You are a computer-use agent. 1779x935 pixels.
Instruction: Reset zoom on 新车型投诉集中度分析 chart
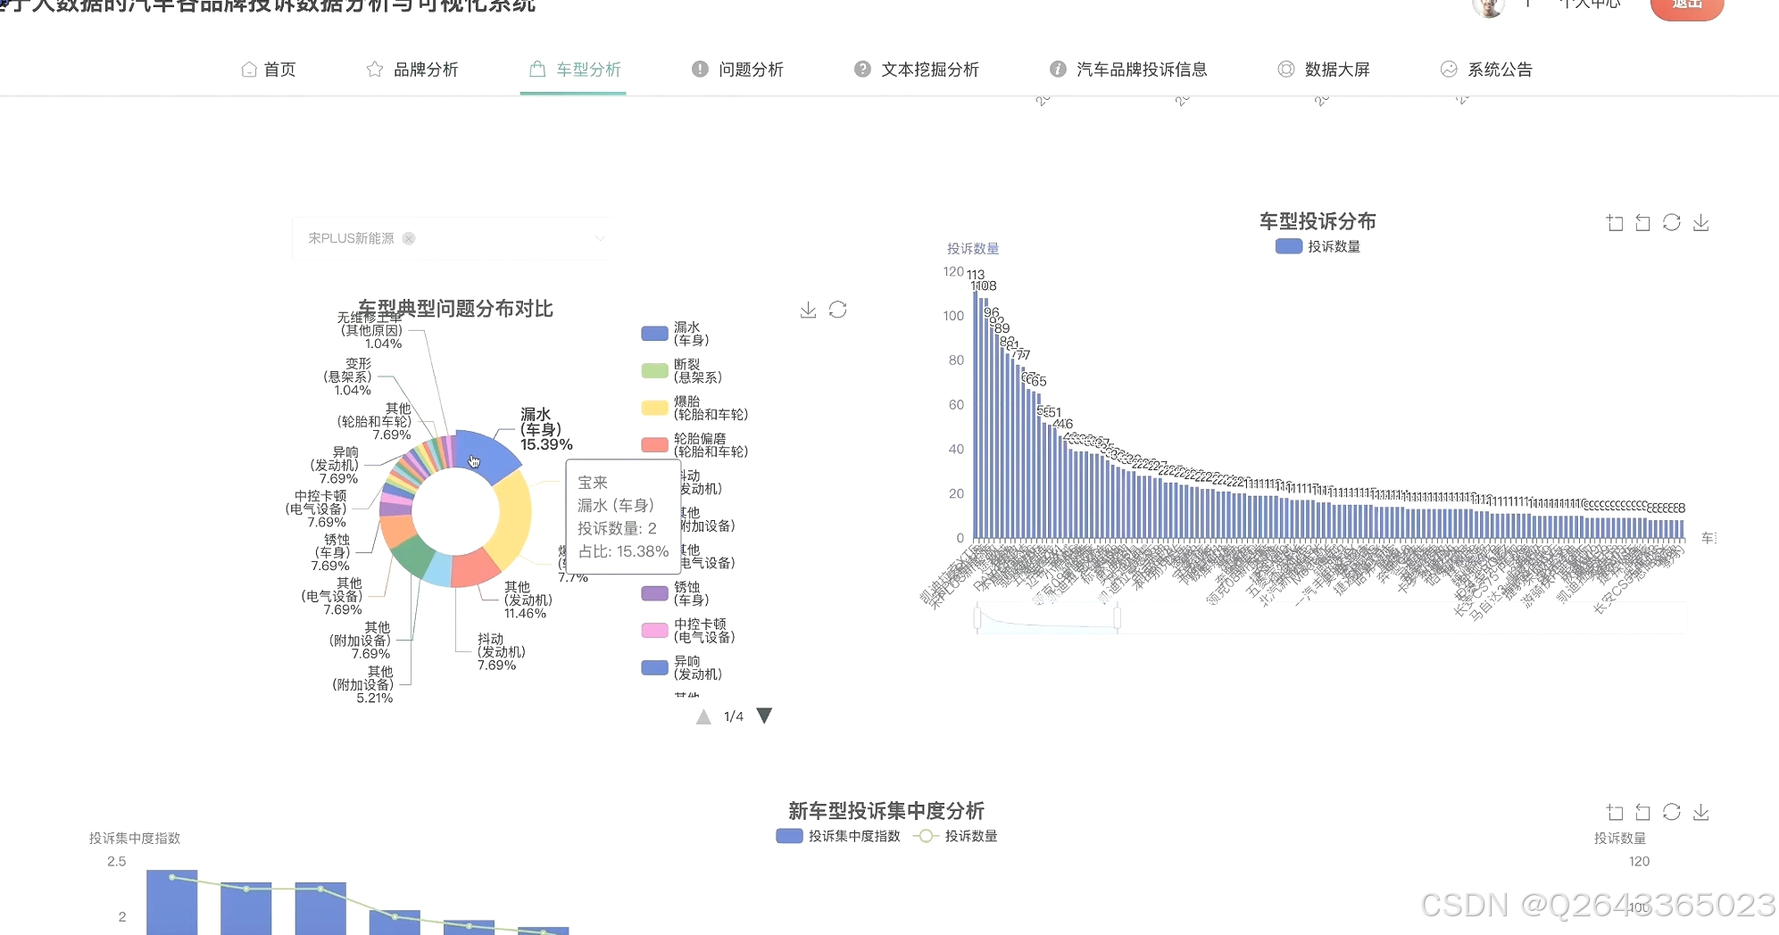coord(1642,812)
